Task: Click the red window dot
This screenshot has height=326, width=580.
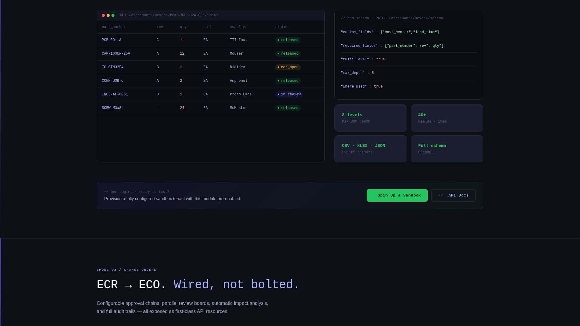Action: coord(103,15)
